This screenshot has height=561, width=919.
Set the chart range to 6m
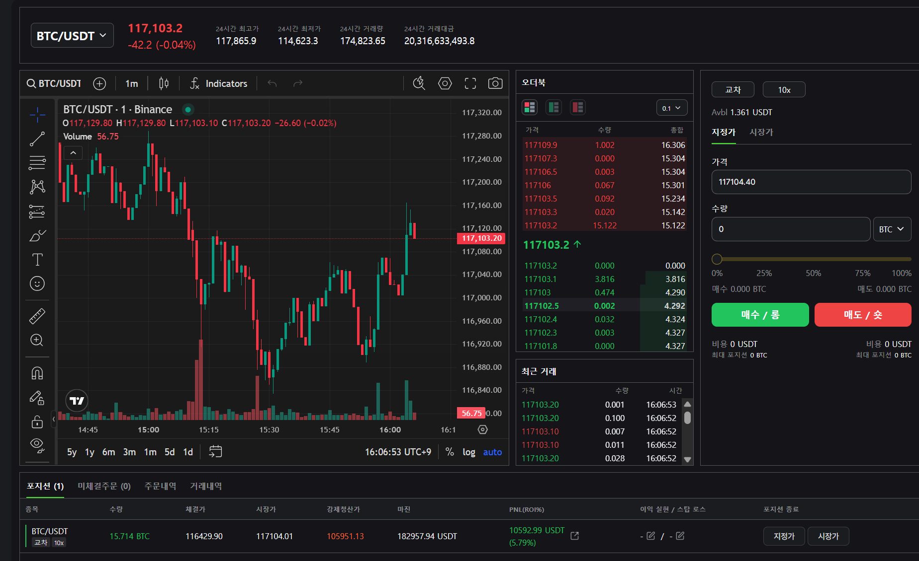(108, 452)
